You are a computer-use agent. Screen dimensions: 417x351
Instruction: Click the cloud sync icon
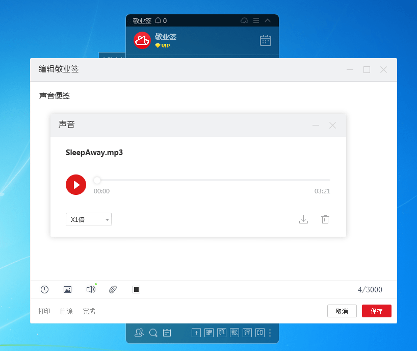pos(244,20)
